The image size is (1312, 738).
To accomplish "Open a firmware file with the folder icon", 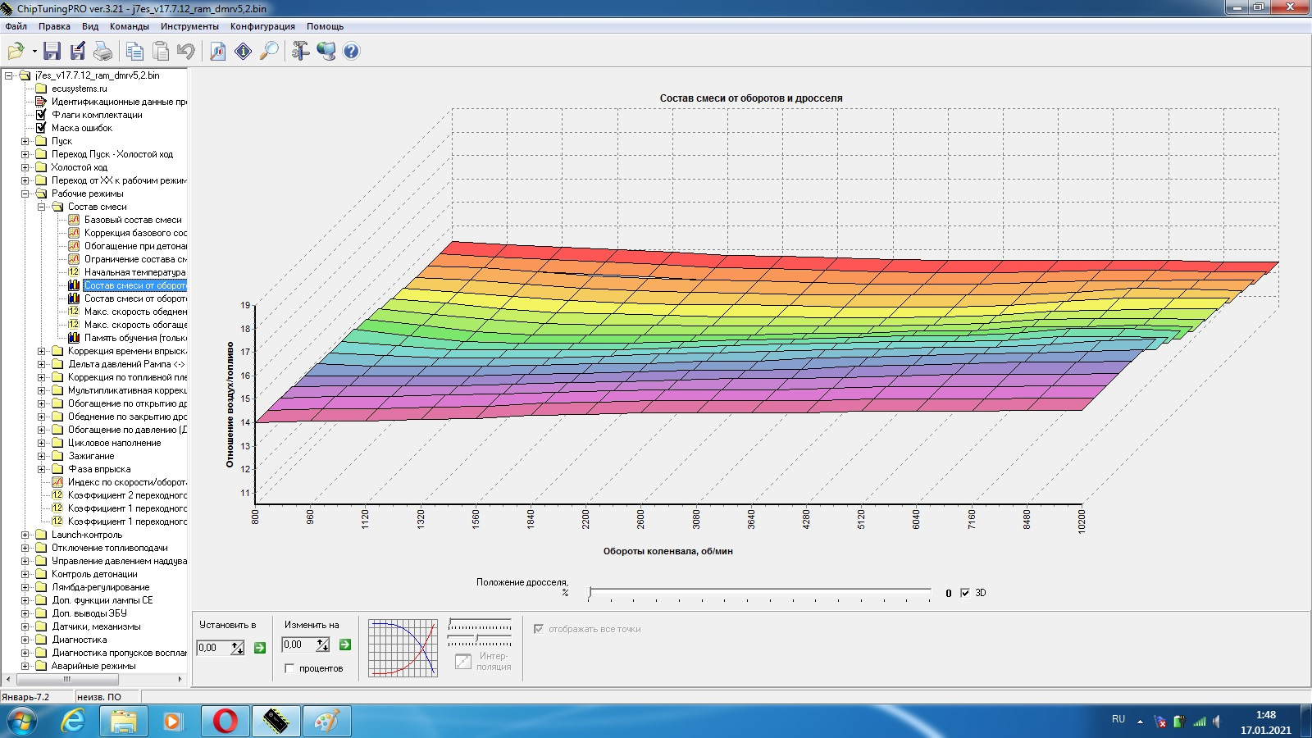I will [x=16, y=52].
